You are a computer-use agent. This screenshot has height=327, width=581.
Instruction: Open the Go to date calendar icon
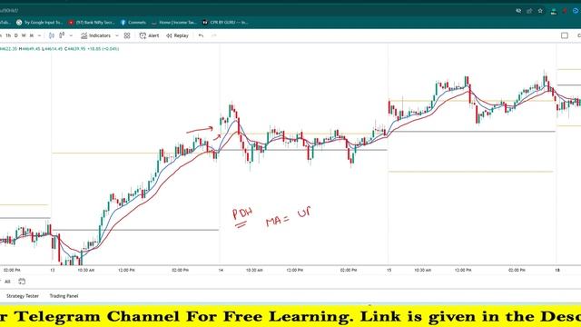[x=22, y=282]
